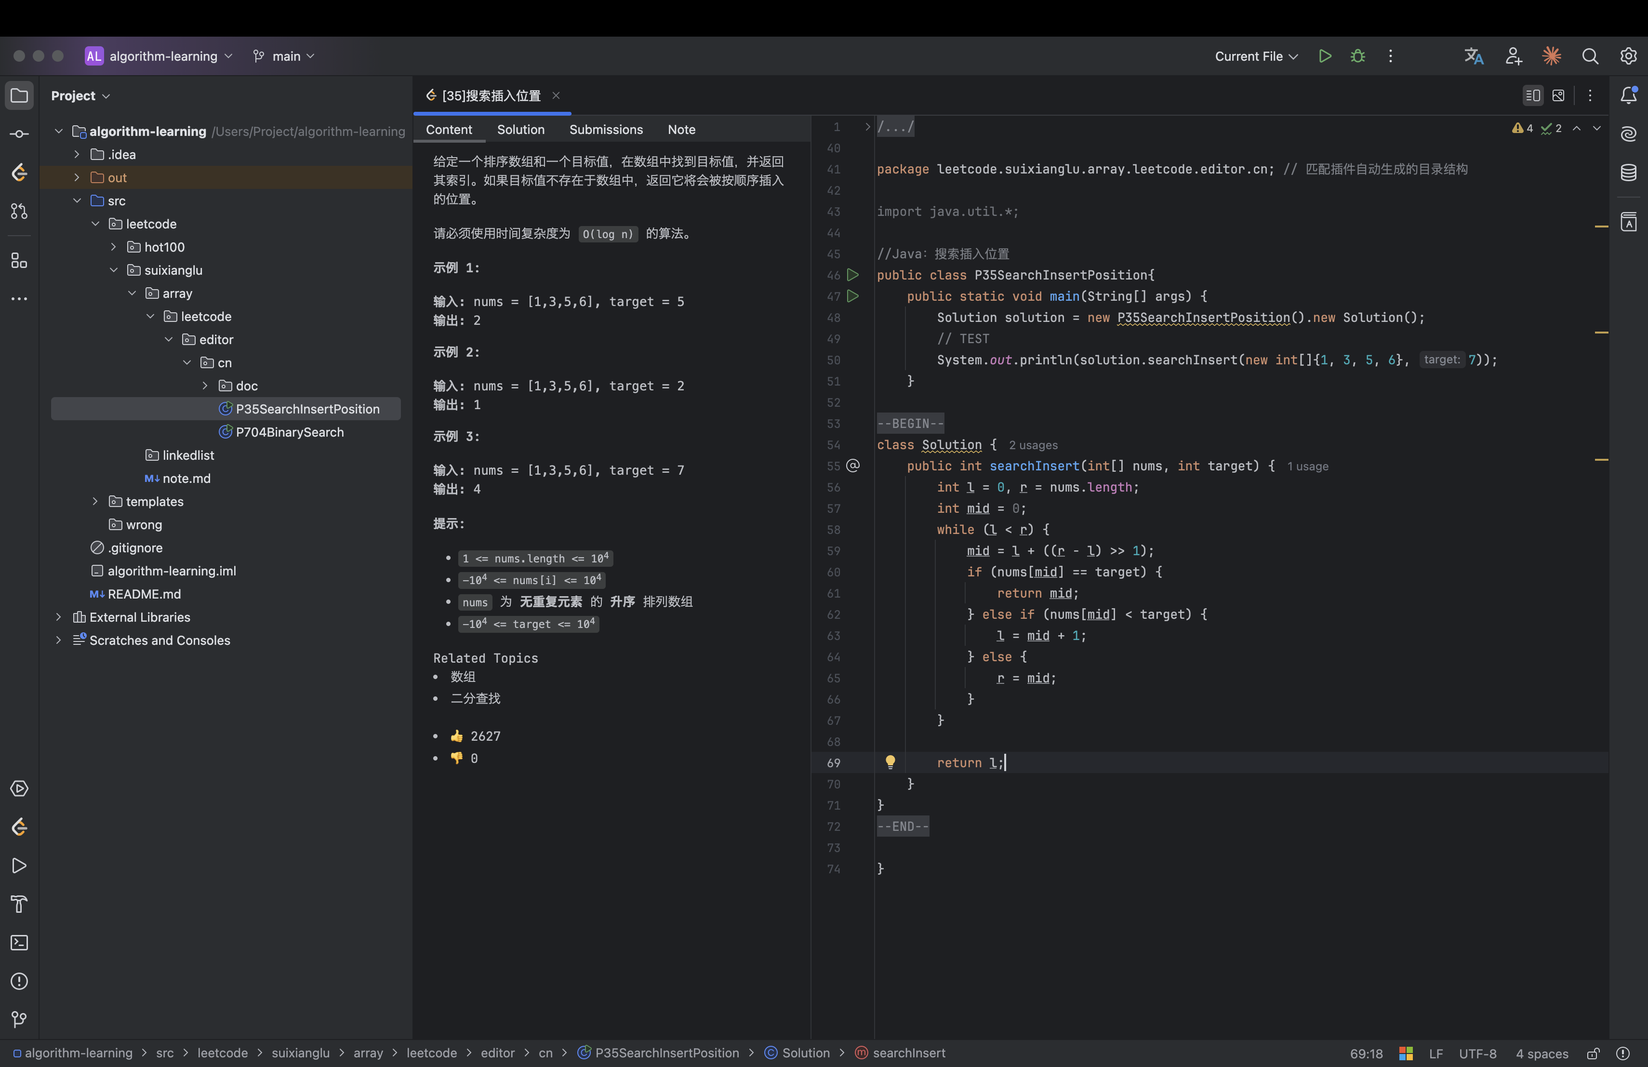Toggle the read-only lock in status bar
This screenshot has width=1648, height=1067.
[1593, 1053]
